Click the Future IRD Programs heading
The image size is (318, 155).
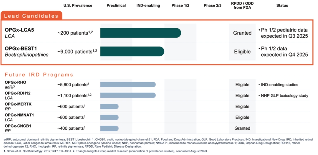[39, 75]
